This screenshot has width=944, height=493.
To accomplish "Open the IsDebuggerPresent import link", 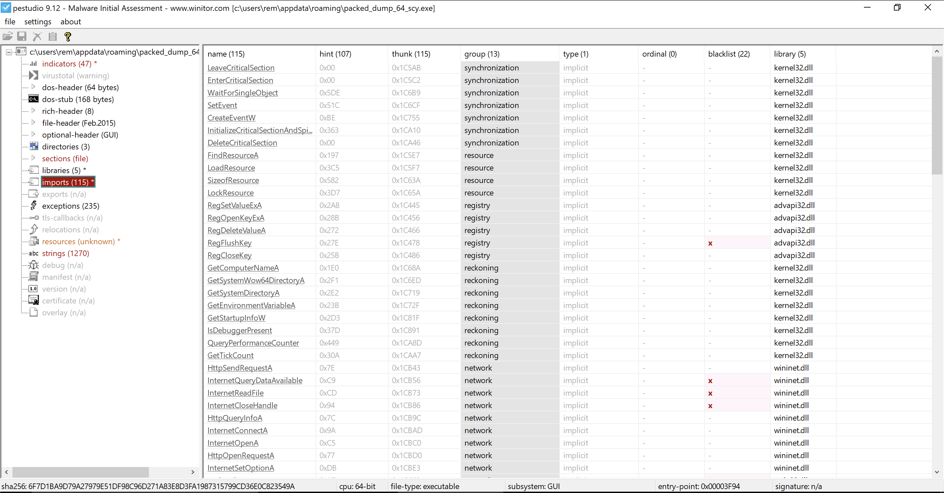I will [x=240, y=330].
